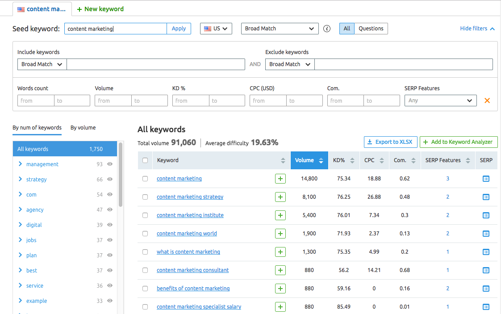Toggle visibility of the 'management' group

[110, 164]
